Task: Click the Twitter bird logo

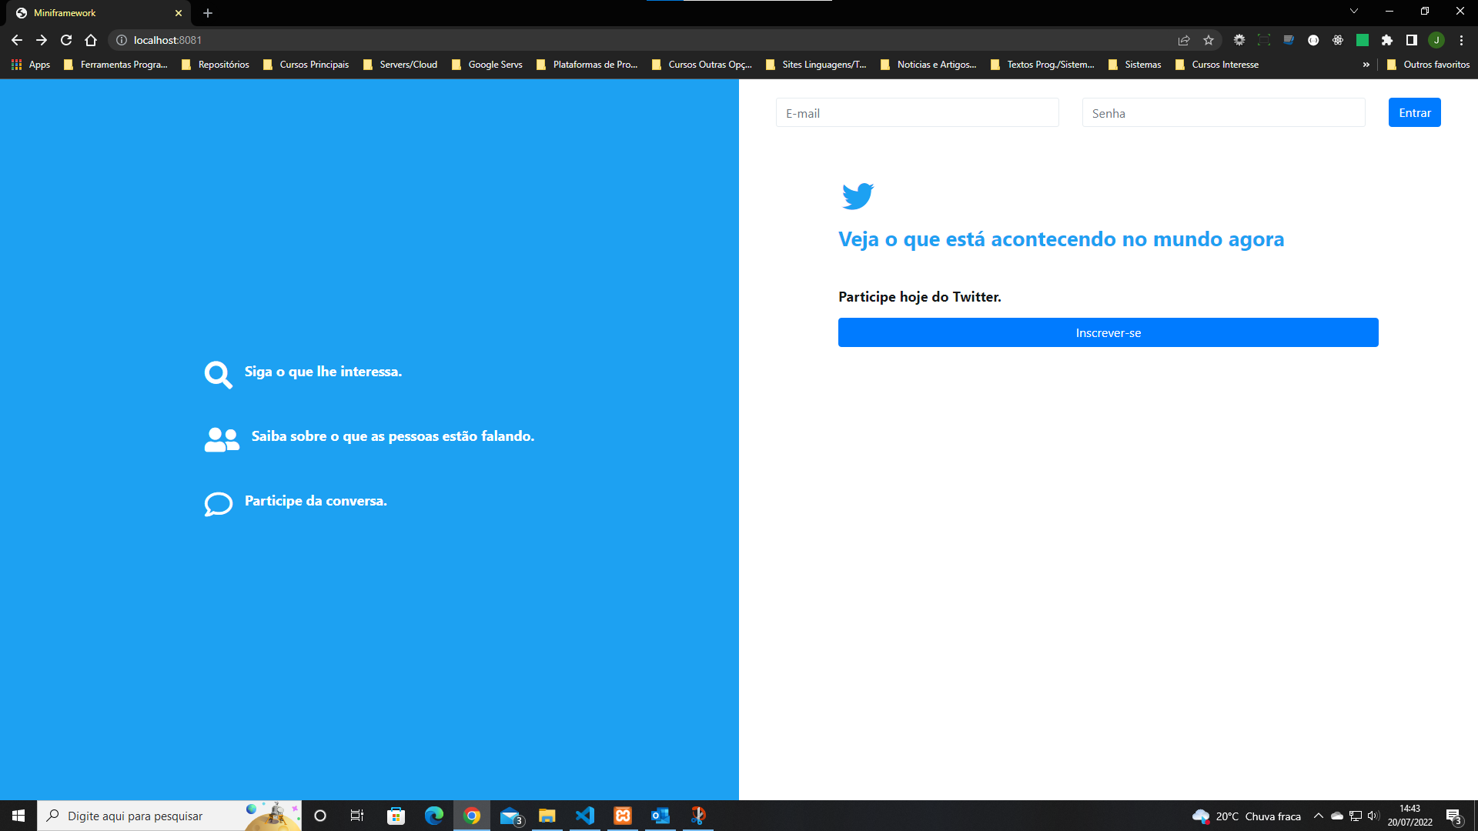Action: point(858,195)
